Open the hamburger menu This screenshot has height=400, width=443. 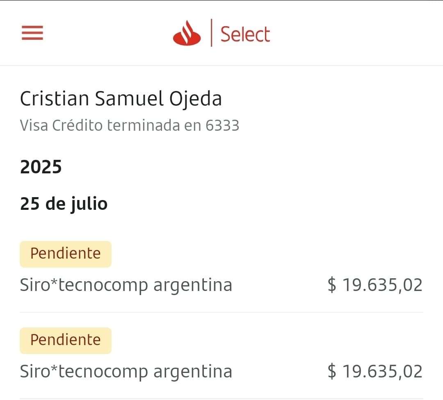point(32,33)
